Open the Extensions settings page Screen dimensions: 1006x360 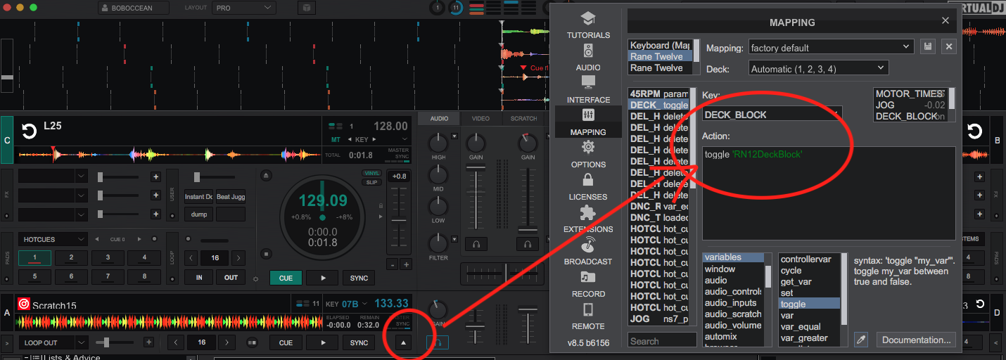[x=588, y=219]
